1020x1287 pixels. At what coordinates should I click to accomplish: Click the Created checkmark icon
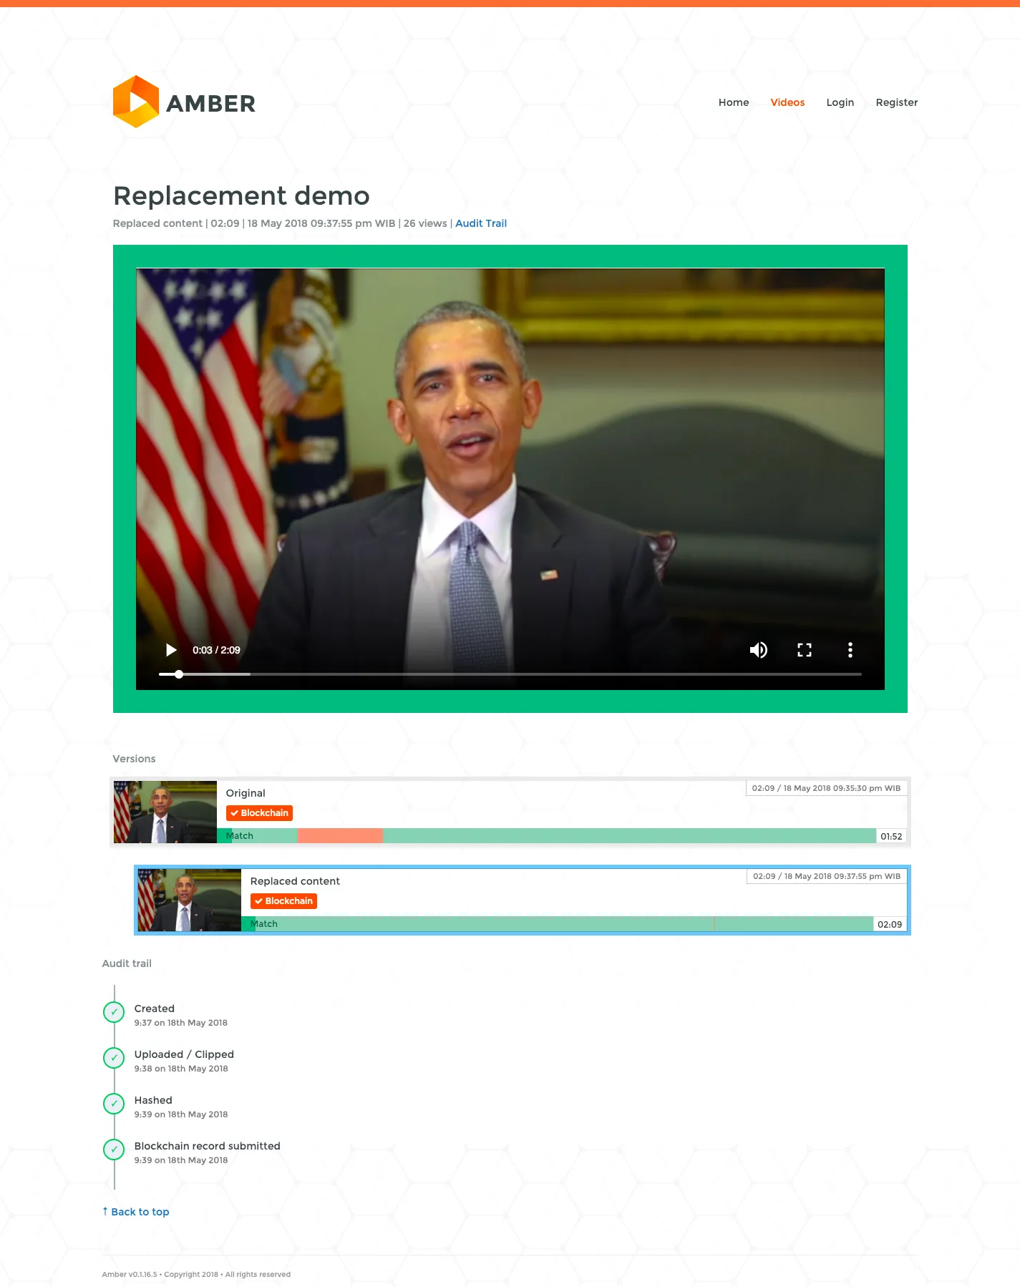[114, 1012]
